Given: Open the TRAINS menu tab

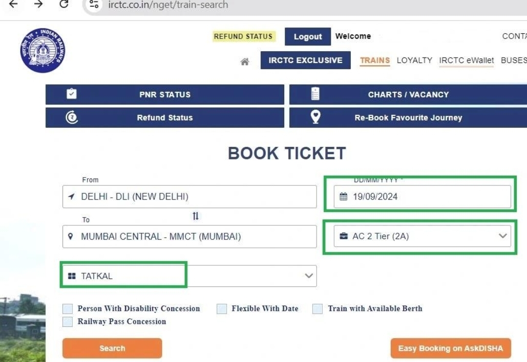Looking at the screenshot, I should click(375, 60).
